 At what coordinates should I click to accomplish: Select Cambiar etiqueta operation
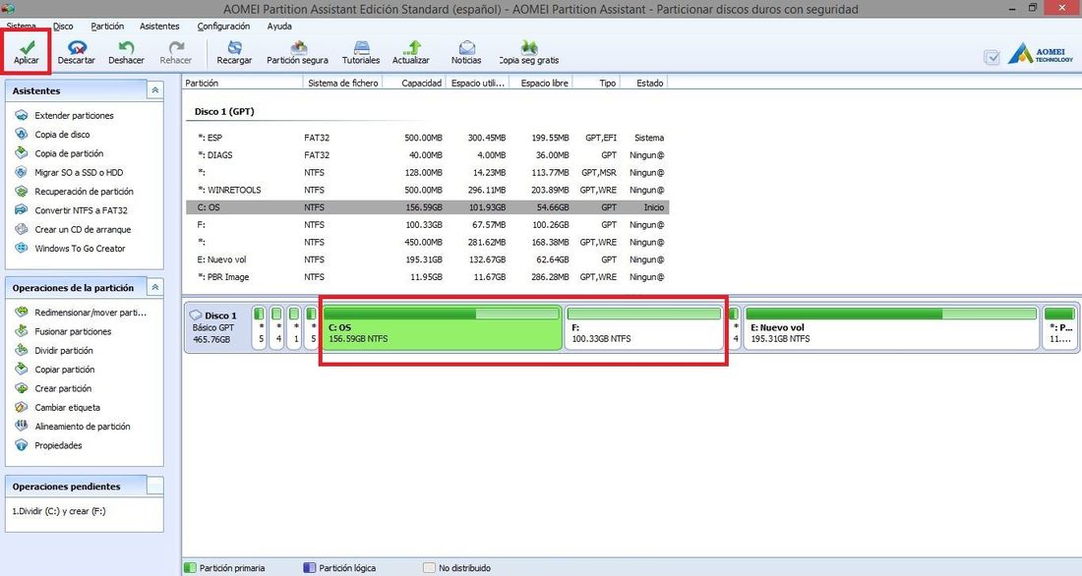coord(67,407)
